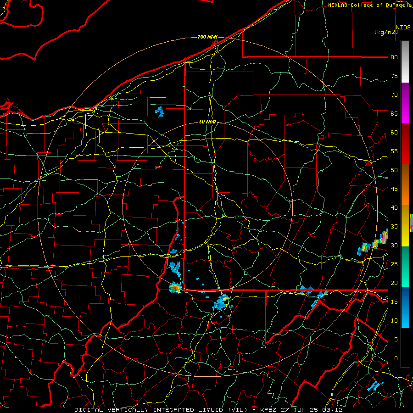The height and width of the screenshot is (413, 413).
Task: Click the NIDS label
Action: (403, 28)
